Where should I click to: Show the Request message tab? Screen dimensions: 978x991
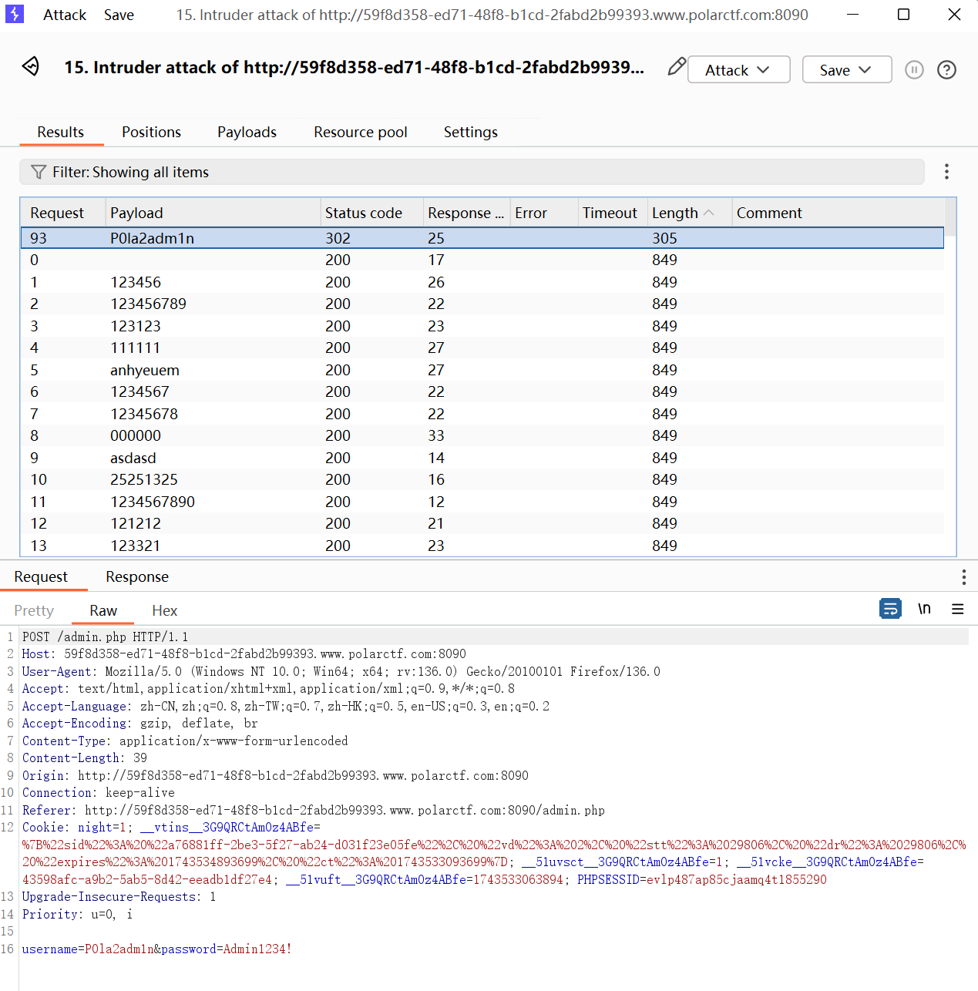[x=41, y=576]
